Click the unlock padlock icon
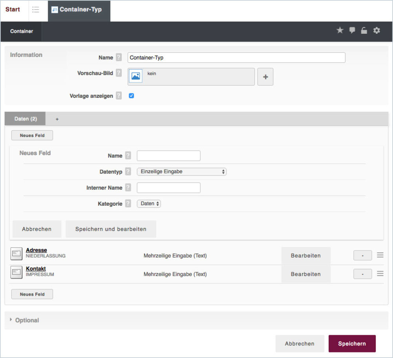Viewport: 393px width, 358px height. tap(364, 30)
